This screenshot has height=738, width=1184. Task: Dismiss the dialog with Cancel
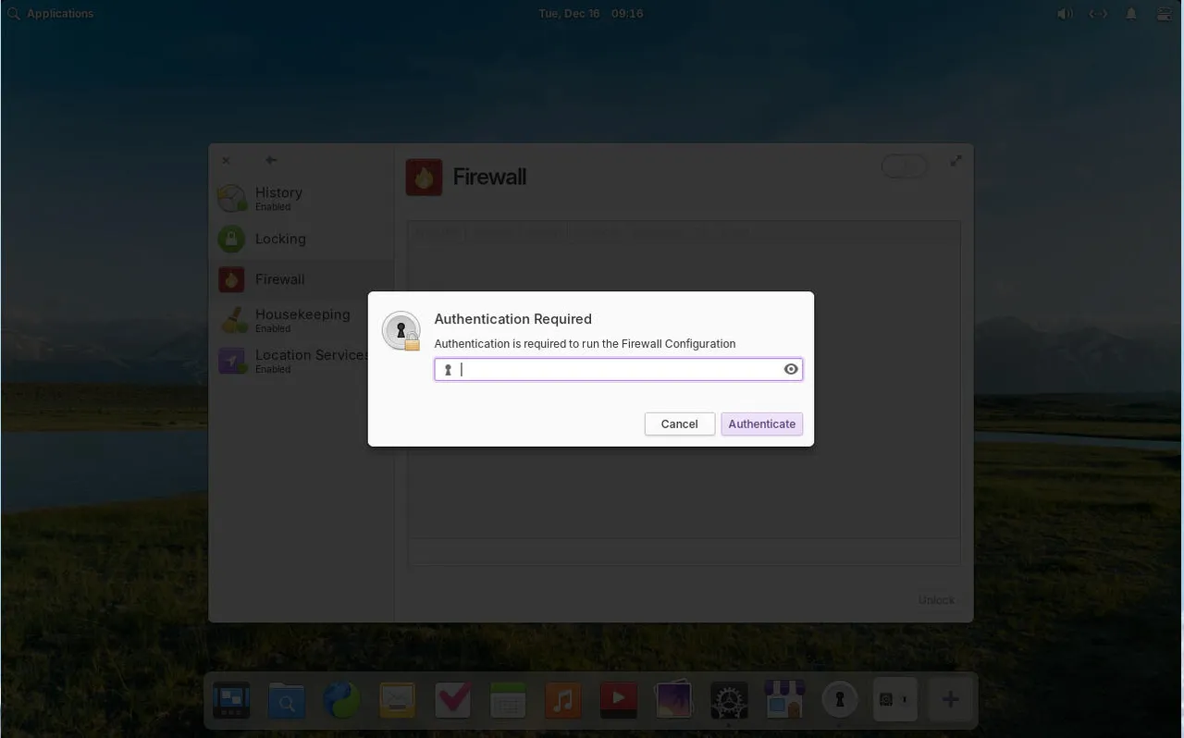point(679,424)
